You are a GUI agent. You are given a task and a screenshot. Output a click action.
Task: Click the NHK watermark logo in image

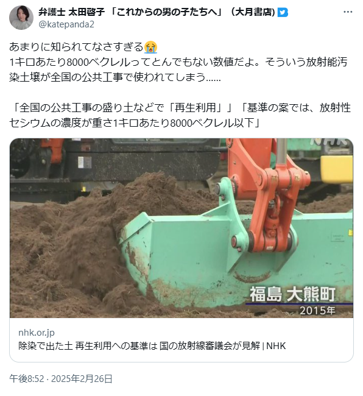click(x=328, y=142)
